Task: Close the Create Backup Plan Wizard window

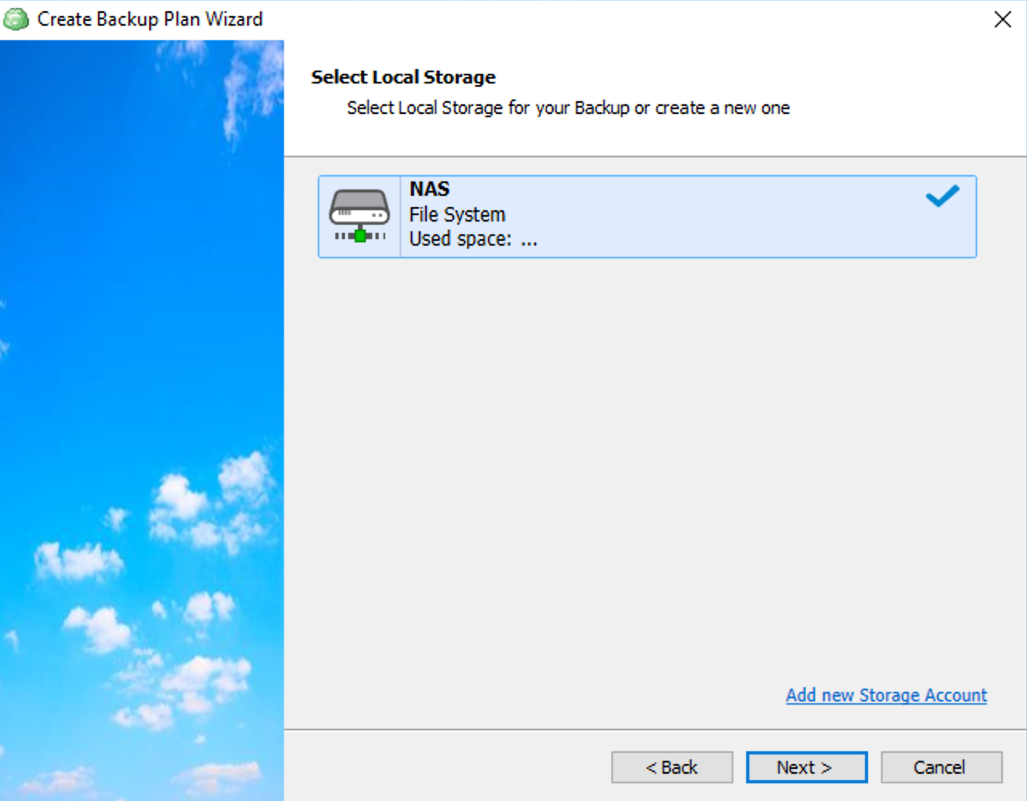Action: point(1002,19)
